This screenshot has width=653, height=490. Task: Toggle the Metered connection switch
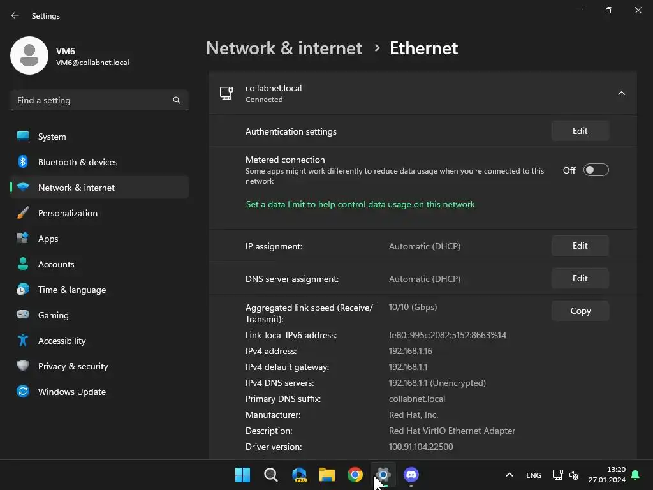point(596,170)
